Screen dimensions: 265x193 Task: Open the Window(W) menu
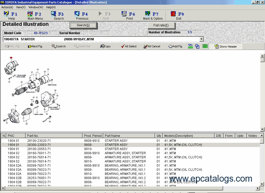point(36,7)
